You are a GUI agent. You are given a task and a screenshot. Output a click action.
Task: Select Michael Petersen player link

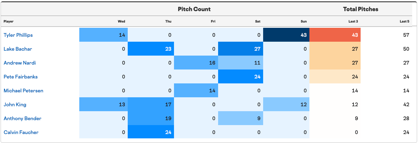coord(23,90)
